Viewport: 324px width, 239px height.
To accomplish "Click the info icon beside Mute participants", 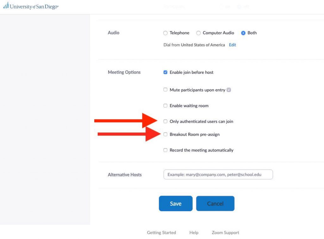I will pyautogui.click(x=228, y=90).
